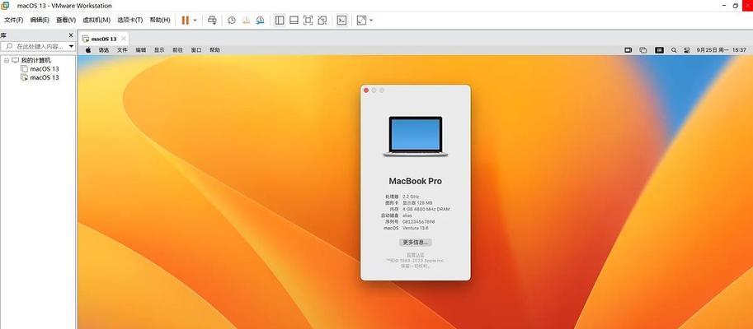753x329 pixels.
Task: Open the snapshot manager toolbar icon
Action: 260,20
